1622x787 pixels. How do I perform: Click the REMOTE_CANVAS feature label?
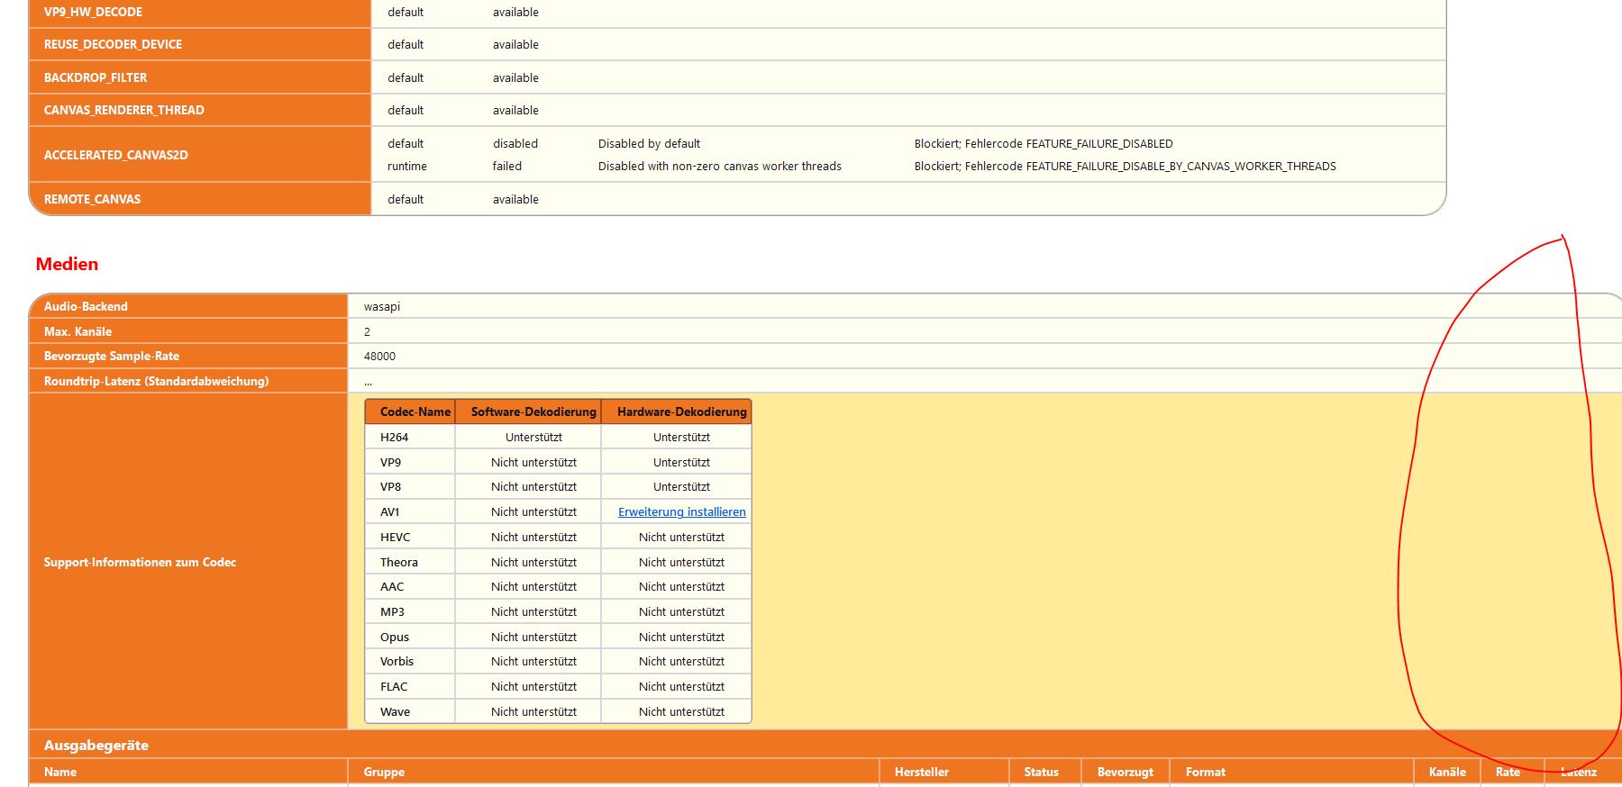click(92, 200)
